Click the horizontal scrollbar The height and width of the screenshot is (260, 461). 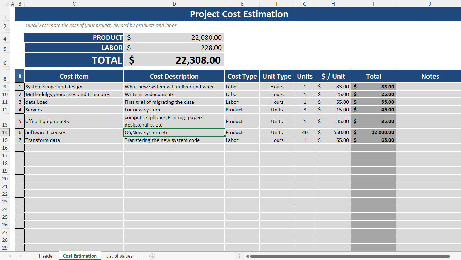click(x=349, y=256)
